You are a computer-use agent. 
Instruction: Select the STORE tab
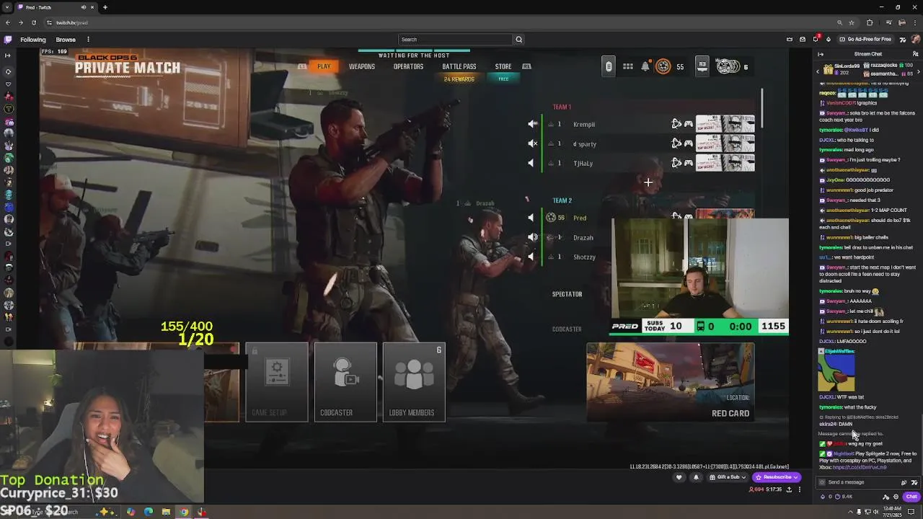503,66
